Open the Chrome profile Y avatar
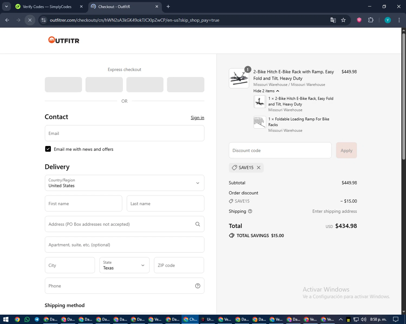This screenshot has height=324, width=406. [388, 20]
